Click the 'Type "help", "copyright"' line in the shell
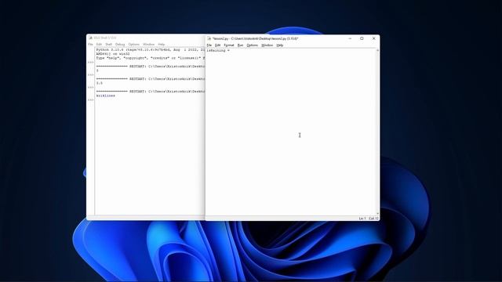This screenshot has width=502, height=282. coord(150,58)
